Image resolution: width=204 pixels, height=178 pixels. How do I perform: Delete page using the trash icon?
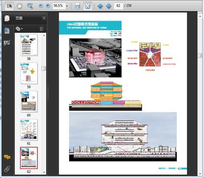[41, 29]
